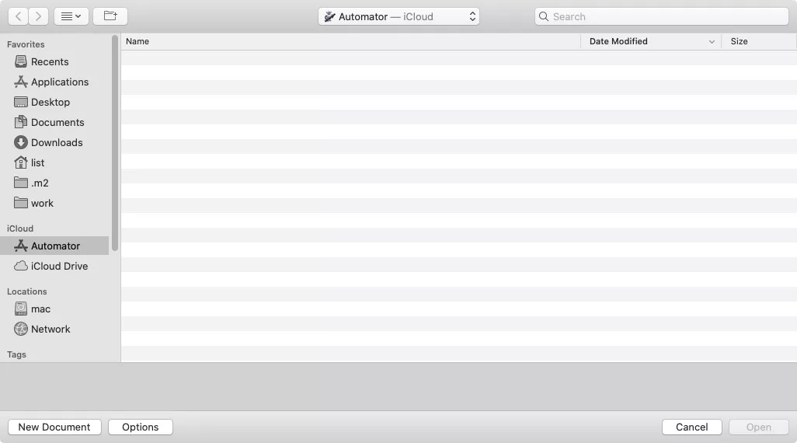Click the New Document button
This screenshot has height=443, width=797.
(x=54, y=427)
